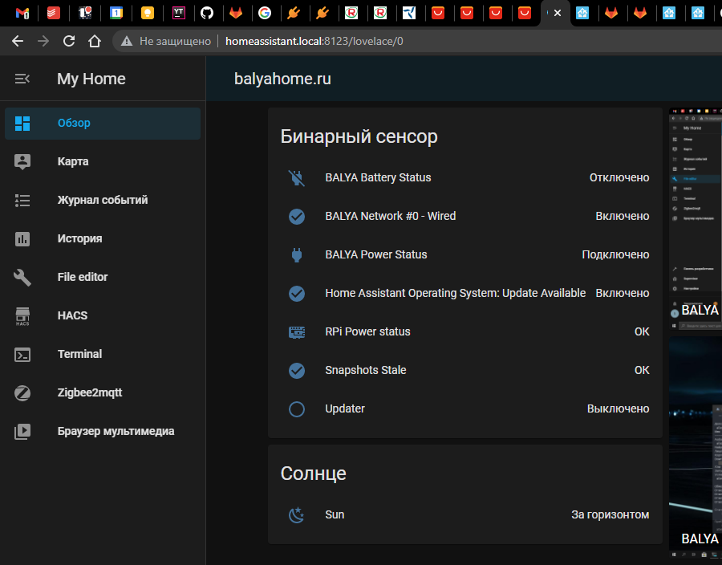Select Обзор in the sidebar
This screenshot has height=565, width=722.
pyautogui.click(x=74, y=123)
